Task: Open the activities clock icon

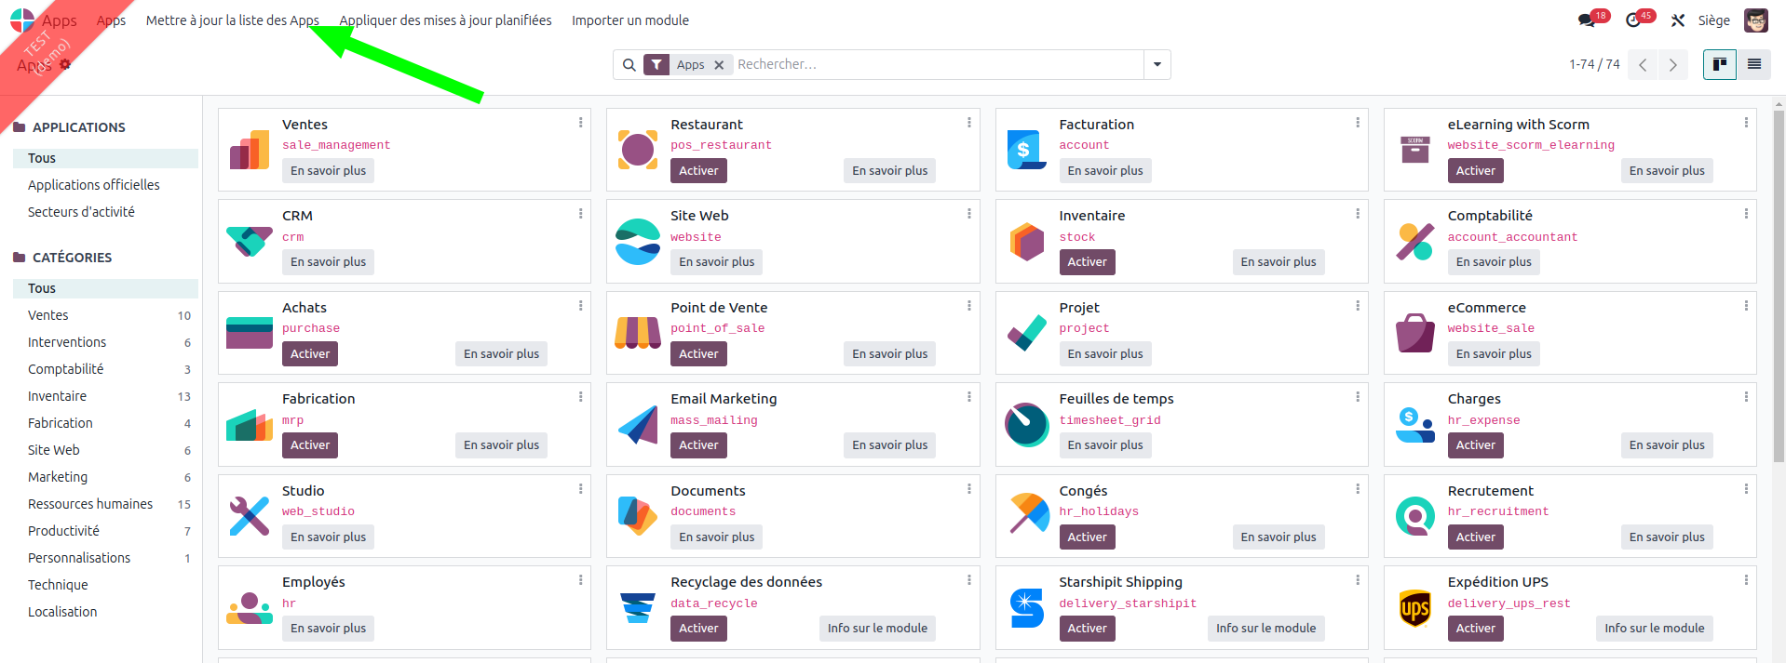Action: click(x=1633, y=20)
